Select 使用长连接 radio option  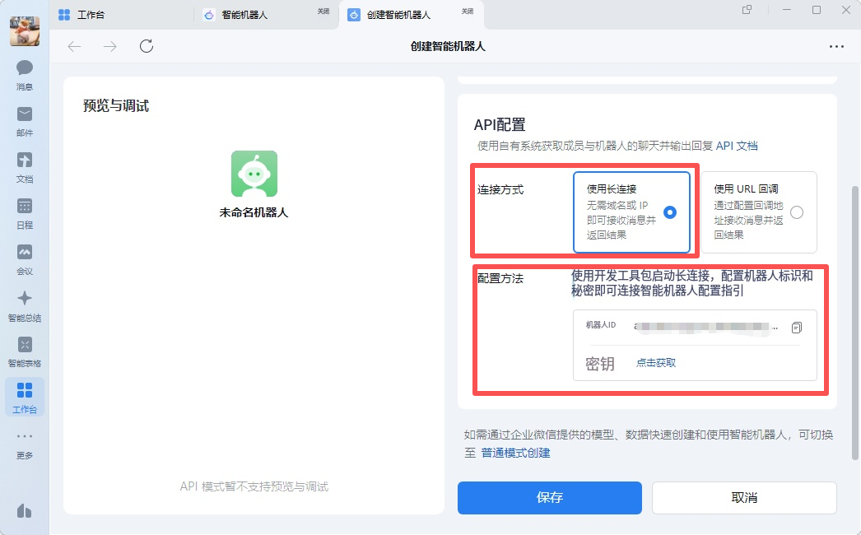(x=670, y=212)
